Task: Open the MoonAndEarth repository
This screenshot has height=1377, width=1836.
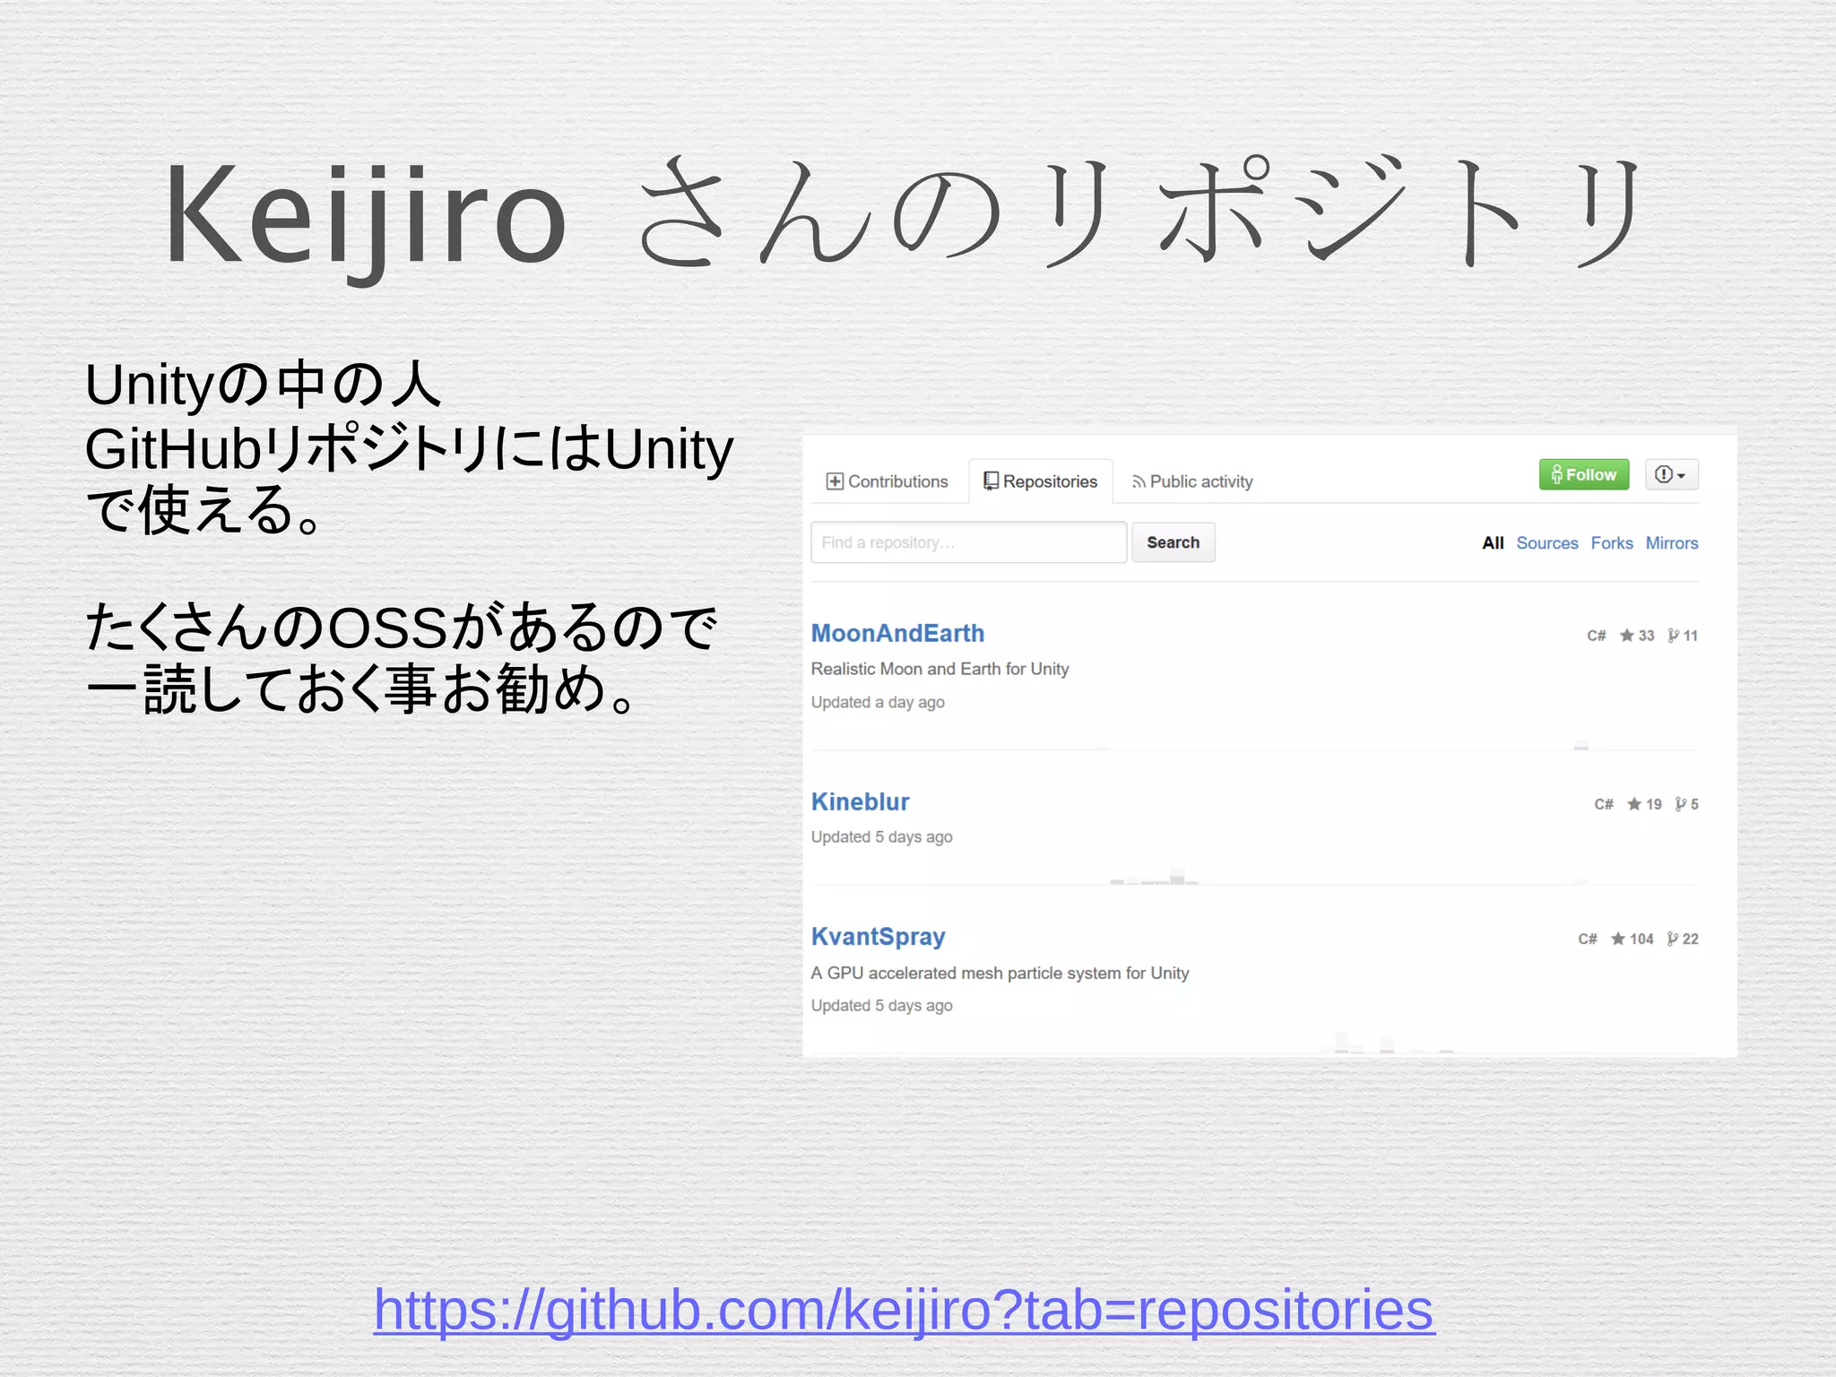Action: 897,633
